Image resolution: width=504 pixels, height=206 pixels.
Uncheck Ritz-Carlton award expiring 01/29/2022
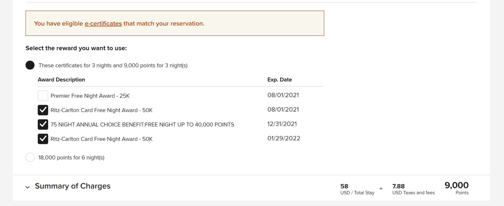(43, 139)
